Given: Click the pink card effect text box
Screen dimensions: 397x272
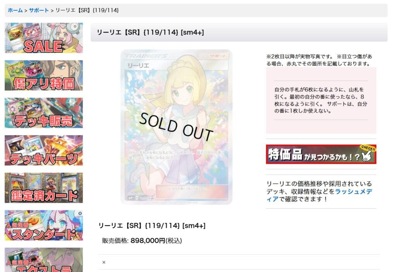Looking at the screenshot, I should (x=321, y=100).
